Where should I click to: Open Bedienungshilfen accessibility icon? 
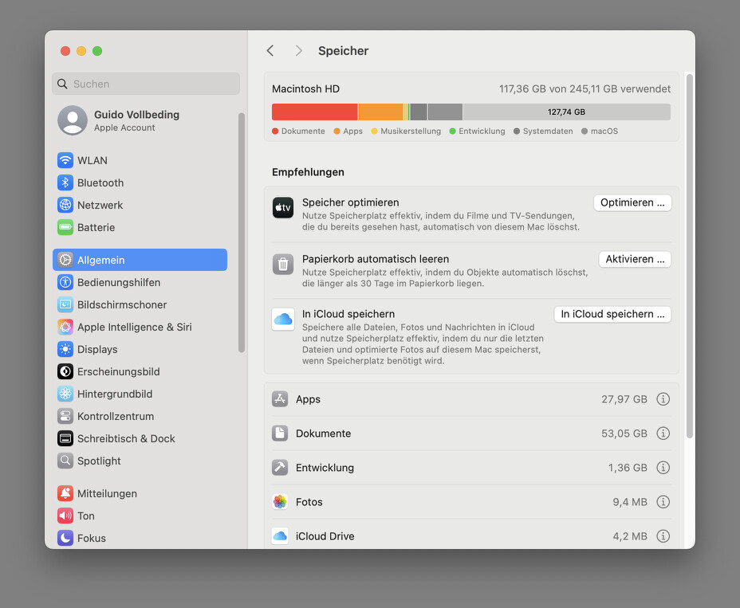(65, 283)
